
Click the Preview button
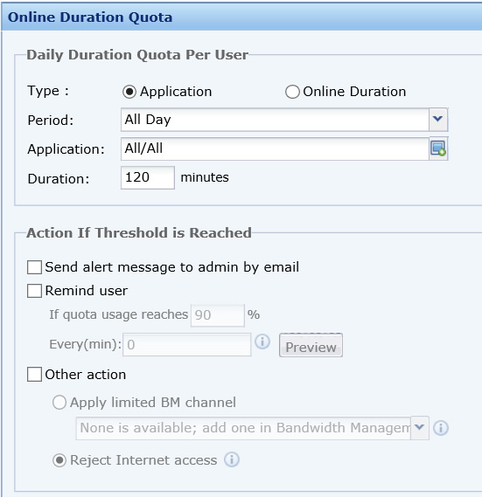[311, 346]
